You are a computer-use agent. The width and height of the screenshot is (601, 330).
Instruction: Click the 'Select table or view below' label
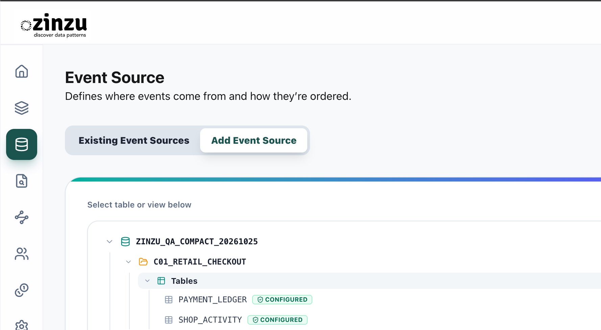(x=139, y=205)
